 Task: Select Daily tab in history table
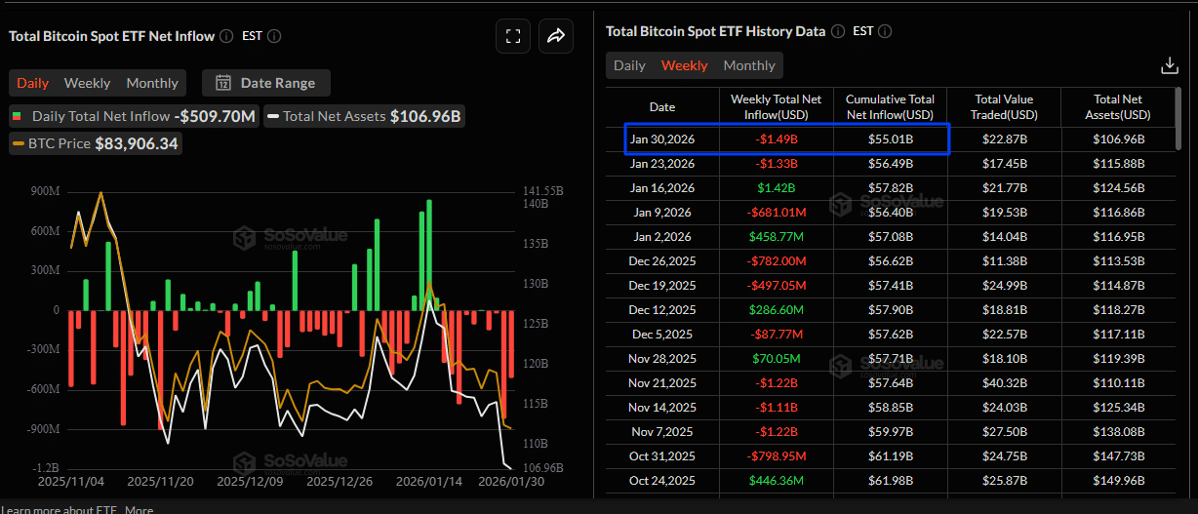[x=629, y=65]
